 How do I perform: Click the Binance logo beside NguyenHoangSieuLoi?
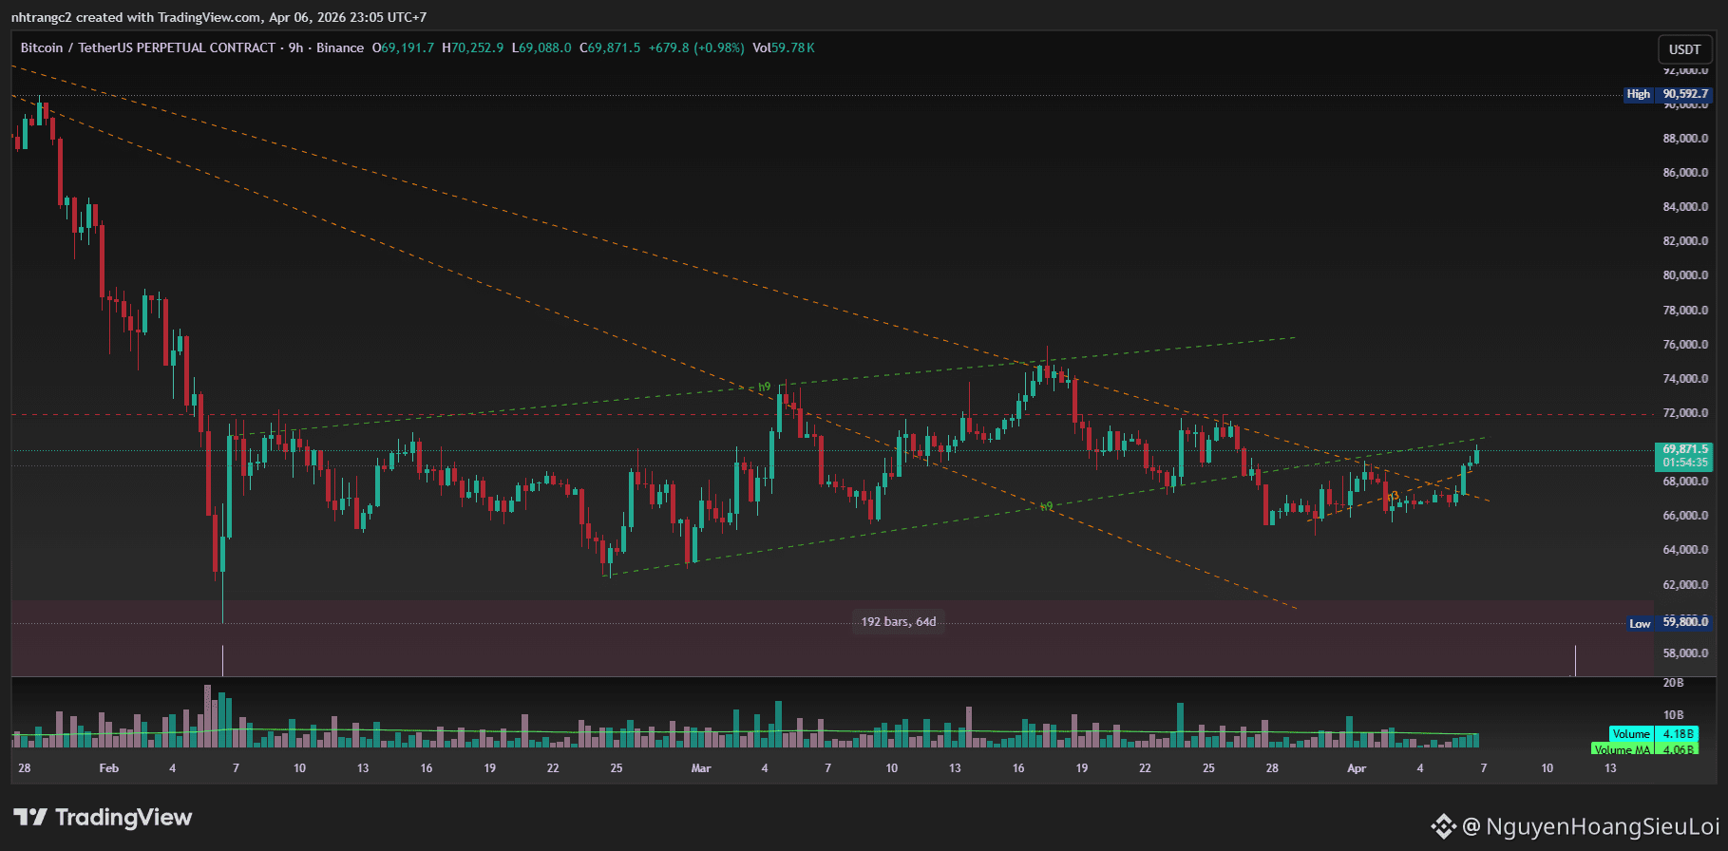(x=1443, y=826)
